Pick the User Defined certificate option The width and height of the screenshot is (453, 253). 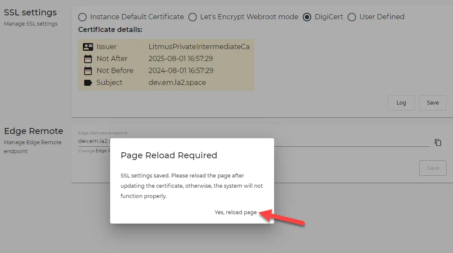click(351, 17)
